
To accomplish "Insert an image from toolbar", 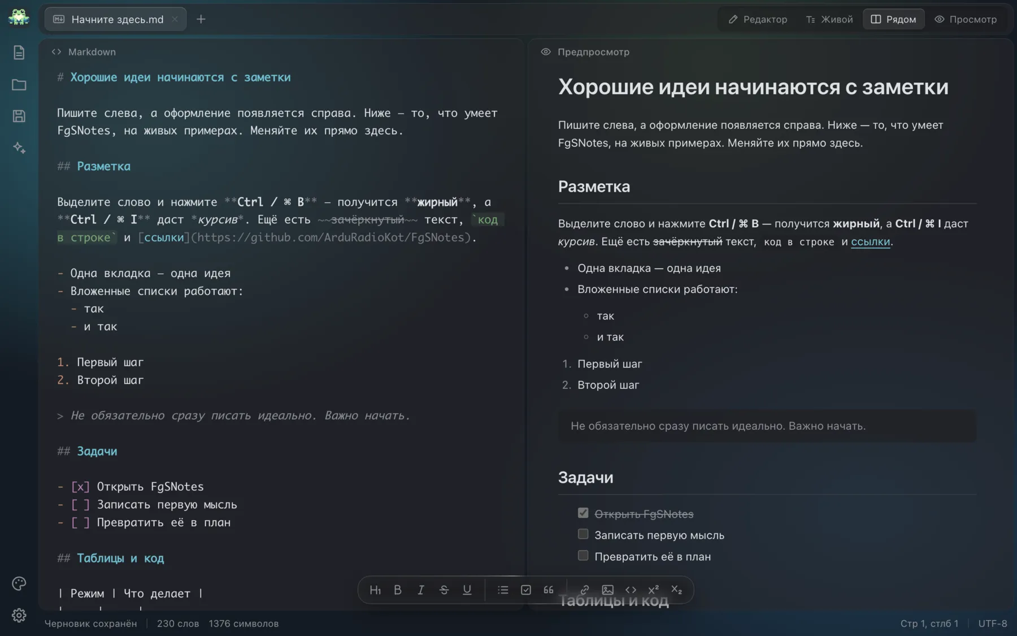I will pos(608,590).
